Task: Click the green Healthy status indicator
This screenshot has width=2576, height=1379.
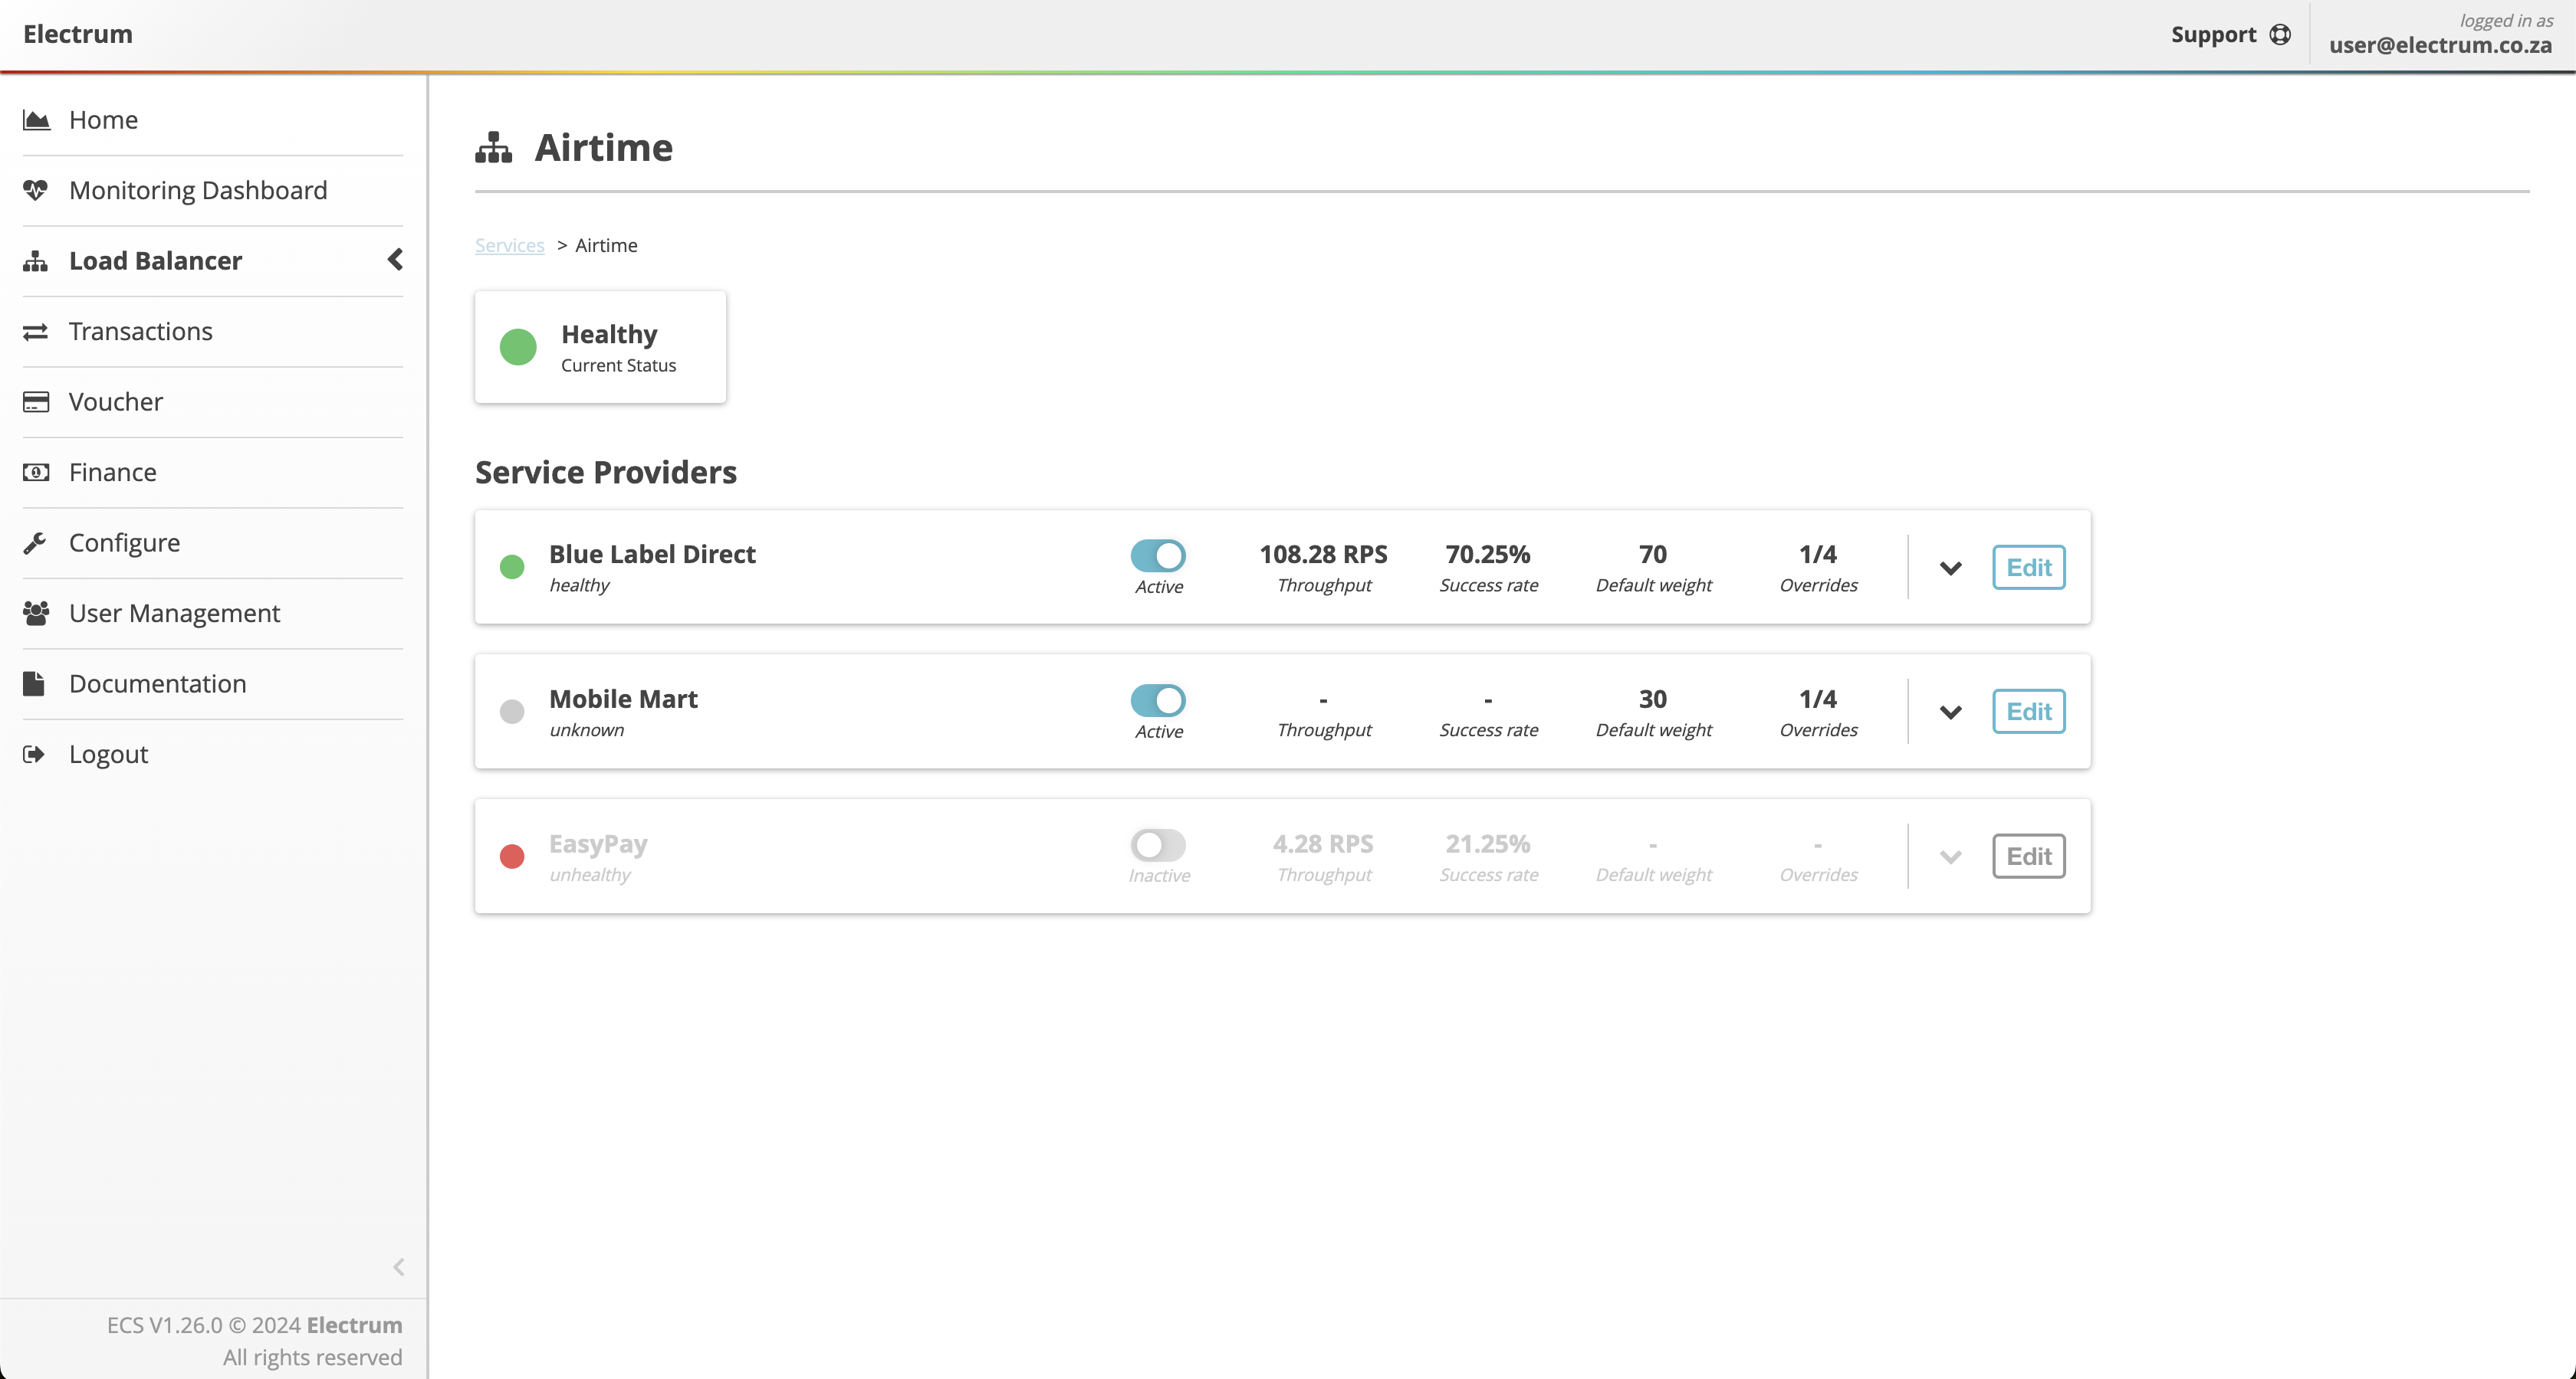Action: pyautogui.click(x=518, y=348)
